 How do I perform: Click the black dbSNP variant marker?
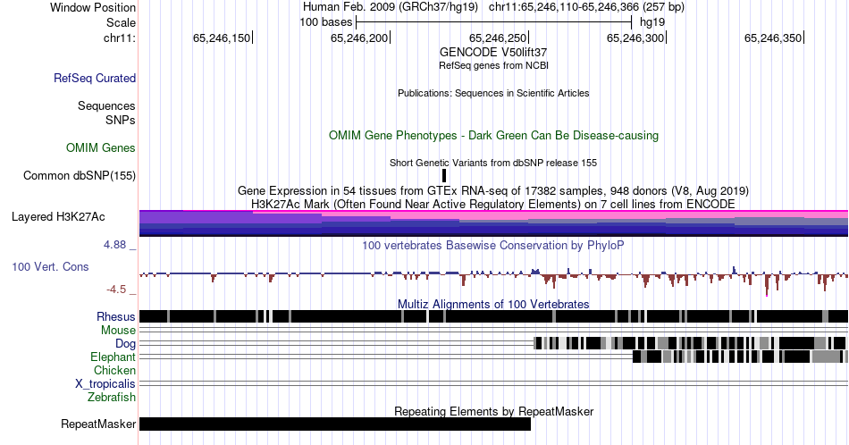pyautogui.click(x=444, y=175)
